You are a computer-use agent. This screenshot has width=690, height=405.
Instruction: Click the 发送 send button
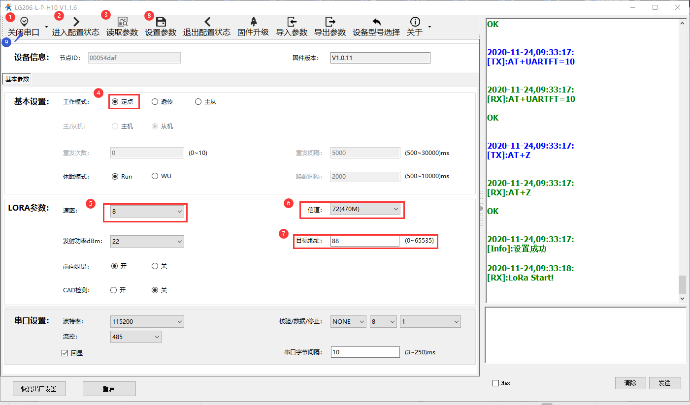point(665,383)
